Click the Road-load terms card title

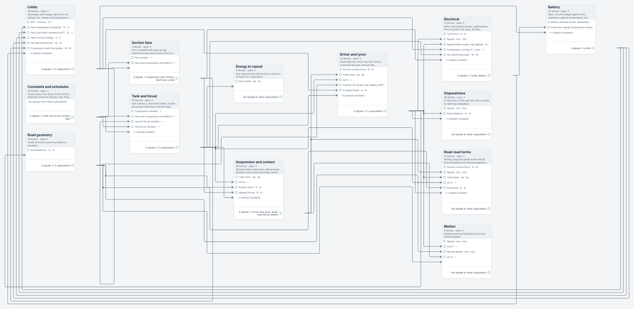pyautogui.click(x=457, y=152)
